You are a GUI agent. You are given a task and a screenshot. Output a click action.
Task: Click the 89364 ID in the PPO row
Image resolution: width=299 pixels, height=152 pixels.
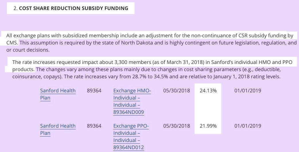coord(94,126)
